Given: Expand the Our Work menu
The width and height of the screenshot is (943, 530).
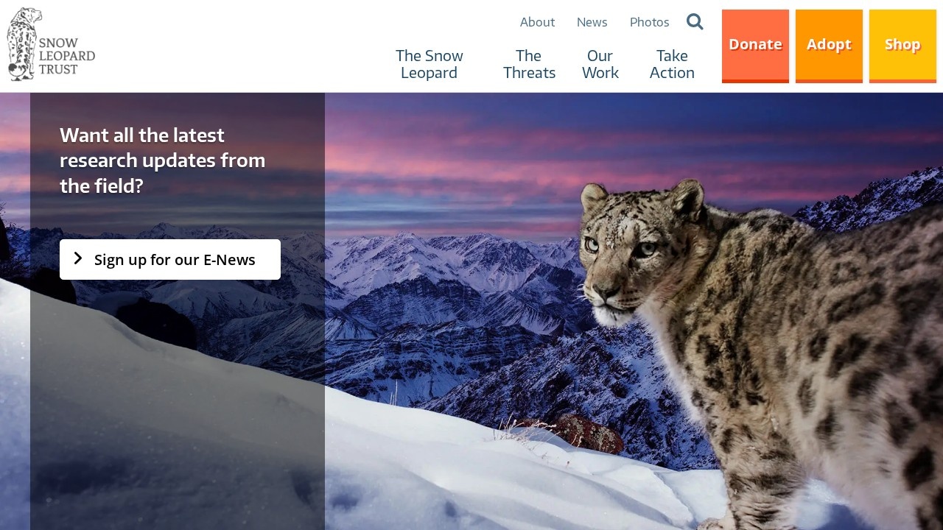Looking at the screenshot, I should [x=600, y=64].
